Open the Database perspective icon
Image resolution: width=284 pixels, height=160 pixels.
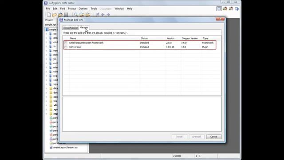(237, 9)
